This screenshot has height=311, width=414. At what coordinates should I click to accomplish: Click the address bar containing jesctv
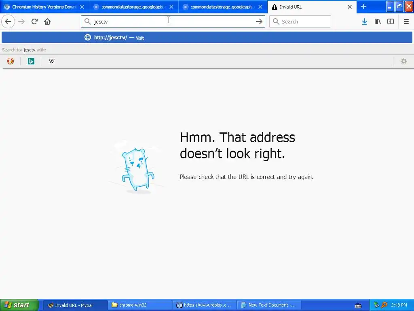pos(173,21)
